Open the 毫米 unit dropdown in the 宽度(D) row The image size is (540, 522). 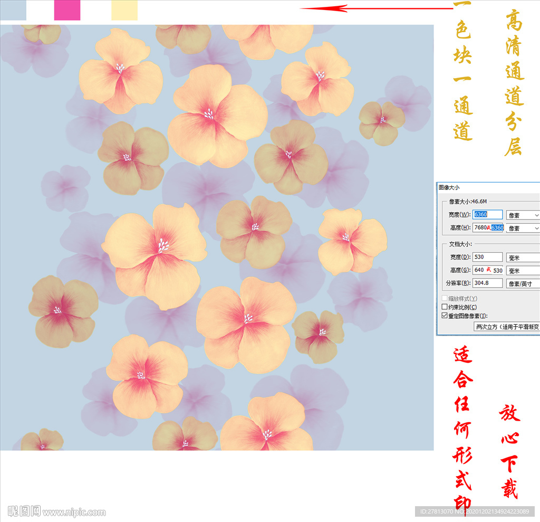click(523, 258)
